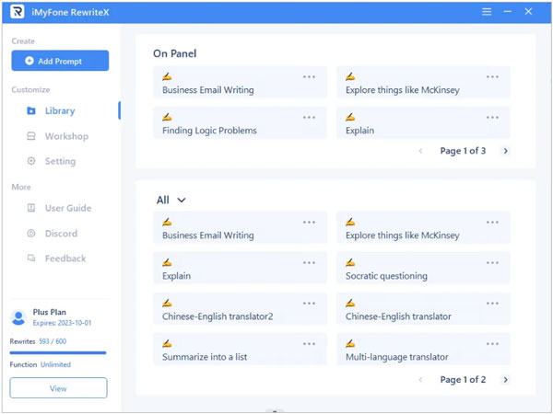
Task: Select the Summarize into a list card
Action: (241, 350)
